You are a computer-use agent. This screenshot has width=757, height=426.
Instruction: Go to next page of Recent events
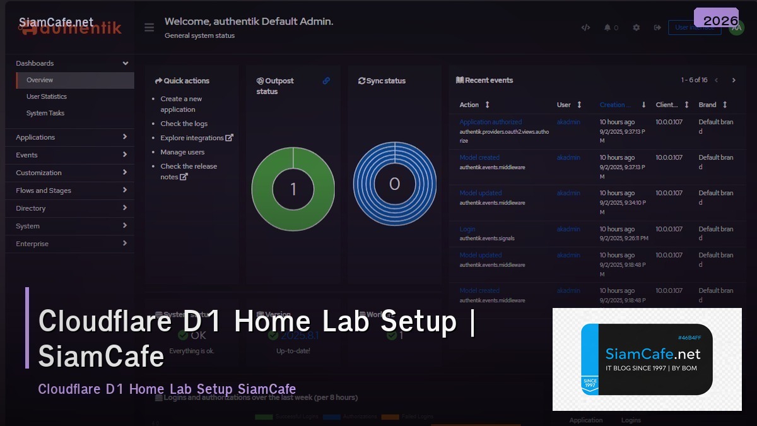pyautogui.click(x=734, y=80)
